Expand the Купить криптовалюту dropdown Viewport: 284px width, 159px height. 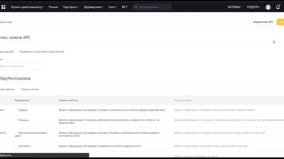tap(27, 7)
